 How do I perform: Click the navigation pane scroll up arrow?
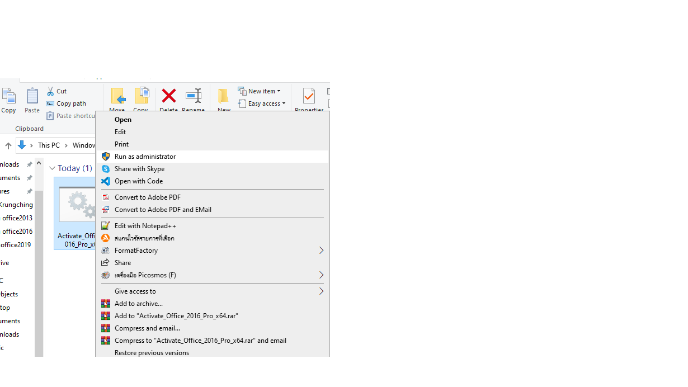39,163
